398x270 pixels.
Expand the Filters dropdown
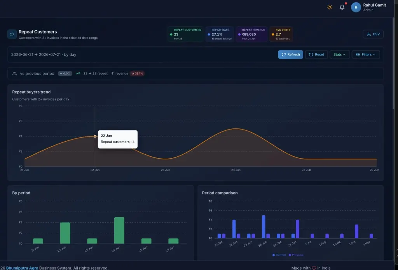point(366,54)
